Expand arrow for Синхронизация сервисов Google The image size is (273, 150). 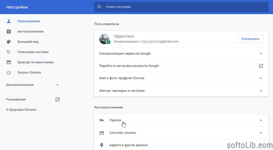click(261, 54)
